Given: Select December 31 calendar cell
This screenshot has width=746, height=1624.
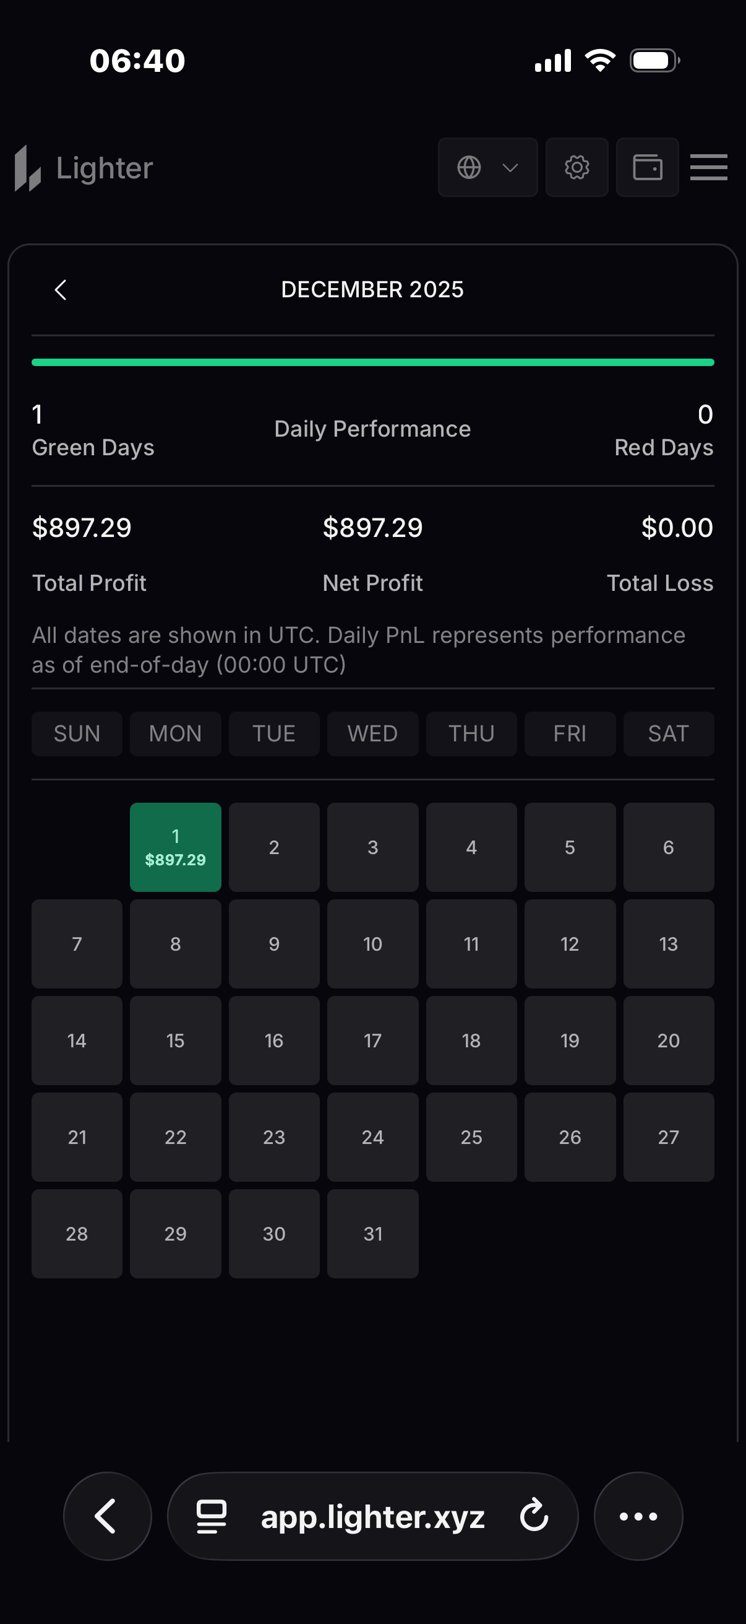Looking at the screenshot, I should [x=372, y=1233].
